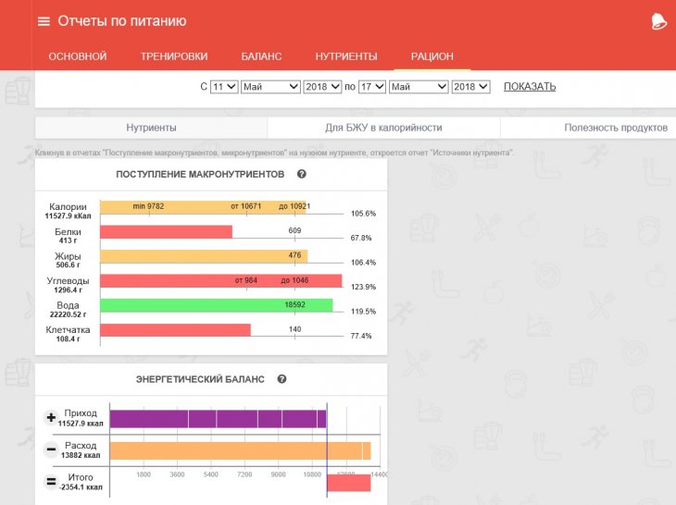
Task: Open help for Энергетический баланс
Action: [x=282, y=379]
